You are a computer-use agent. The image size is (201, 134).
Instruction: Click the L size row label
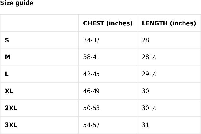[x=7, y=74]
